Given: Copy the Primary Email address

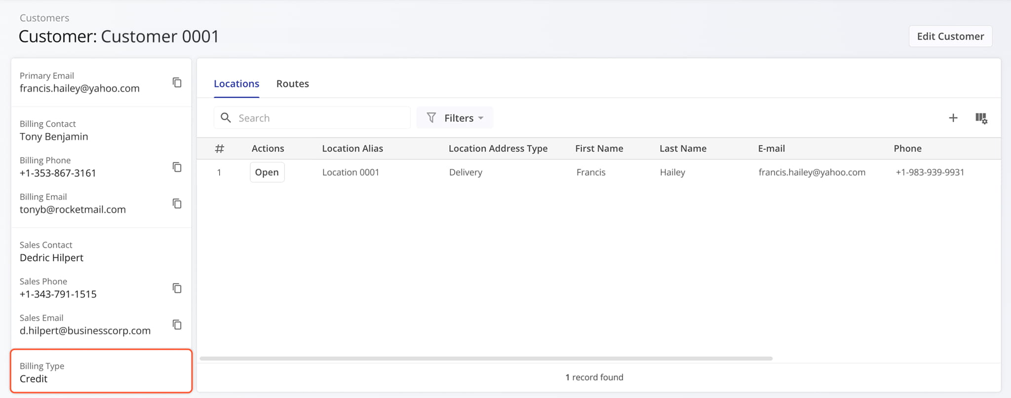Looking at the screenshot, I should point(177,82).
